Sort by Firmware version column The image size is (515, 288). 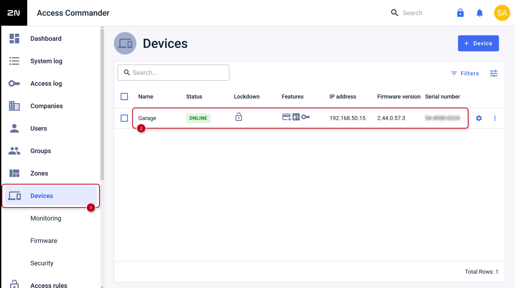pyautogui.click(x=399, y=97)
